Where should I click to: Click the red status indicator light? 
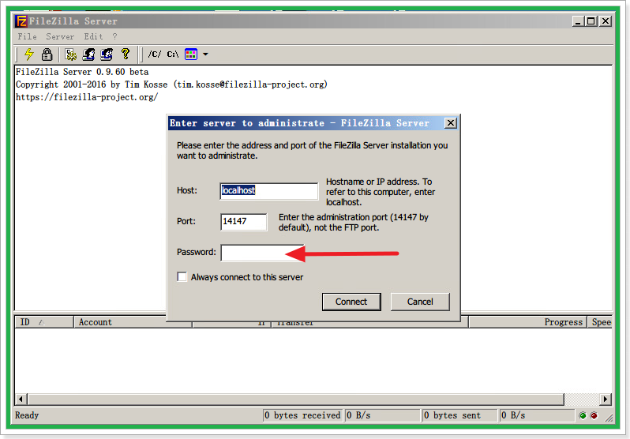[x=594, y=415]
